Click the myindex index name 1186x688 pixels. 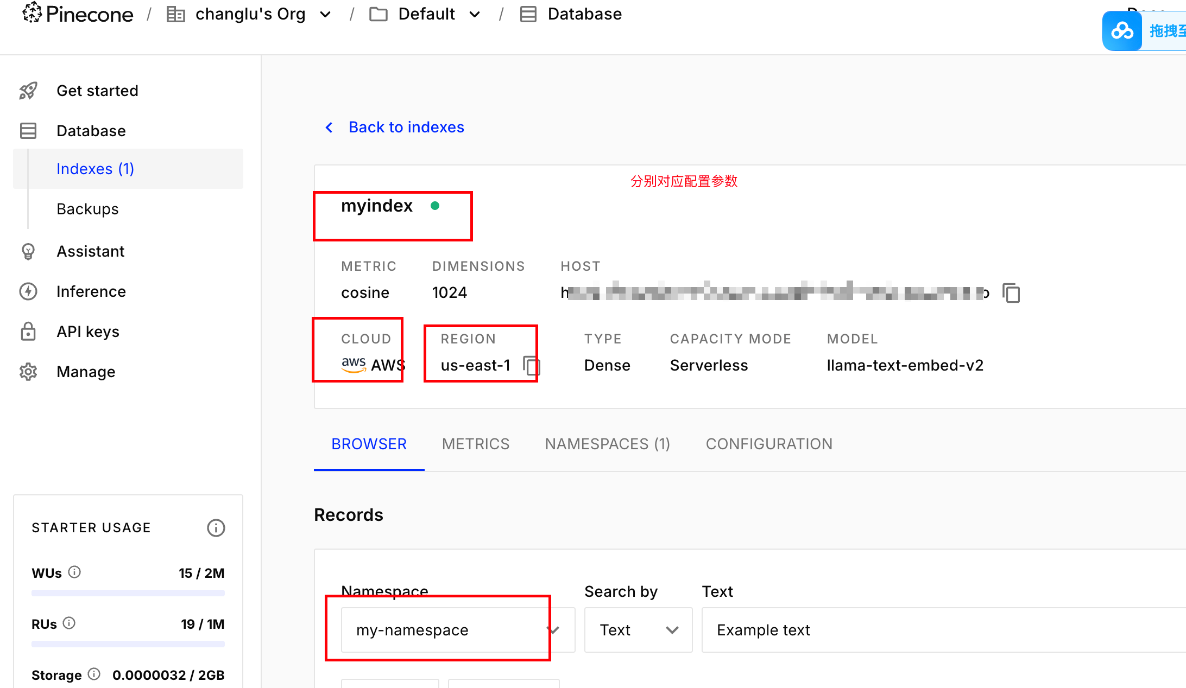[377, 206]
